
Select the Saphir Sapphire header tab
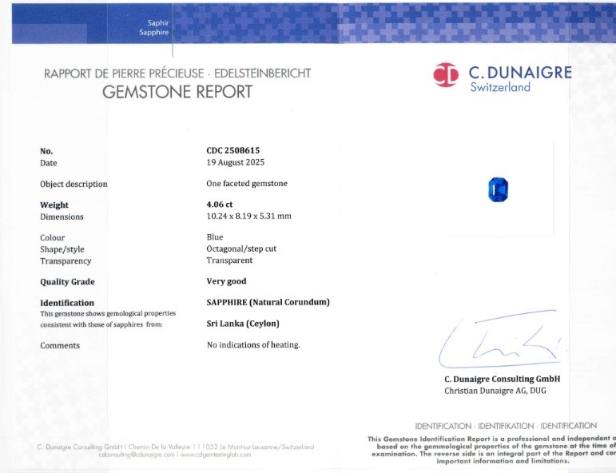(153, 28)
